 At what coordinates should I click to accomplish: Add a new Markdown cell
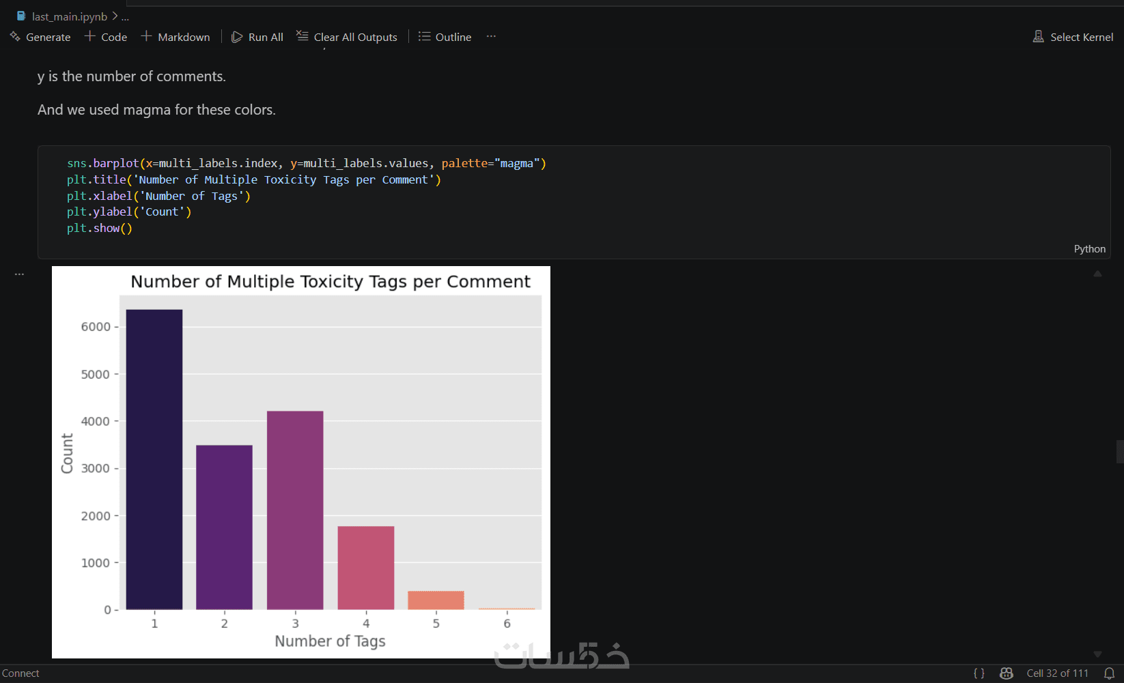tap(175, 37)
